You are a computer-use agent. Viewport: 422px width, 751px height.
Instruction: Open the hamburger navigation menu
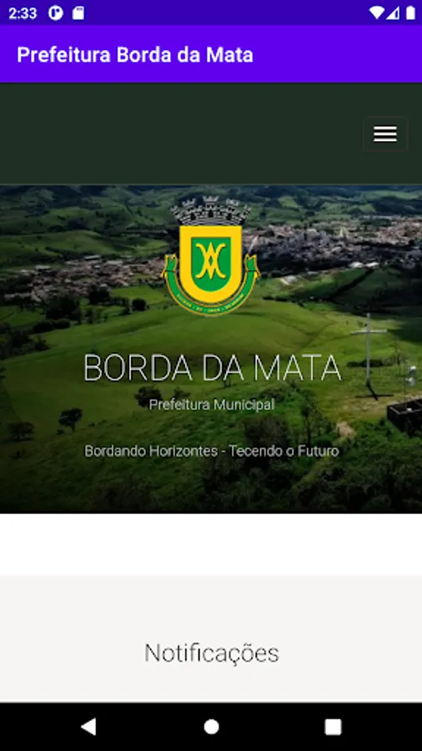(x=385, y=134)
